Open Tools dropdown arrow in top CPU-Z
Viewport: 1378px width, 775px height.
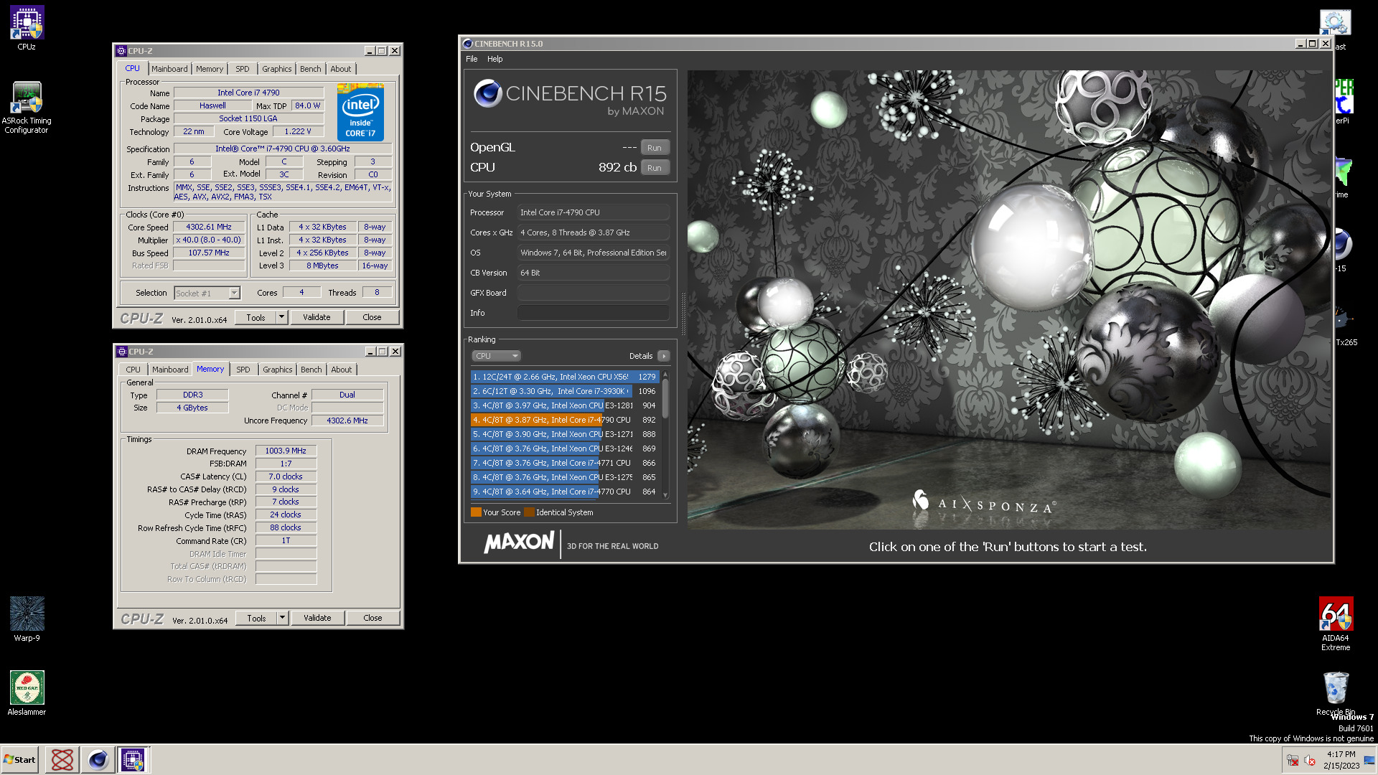[282, 317]
